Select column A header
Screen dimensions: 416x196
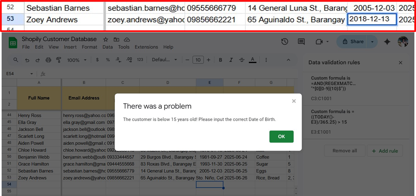click(x=39, y=83)
